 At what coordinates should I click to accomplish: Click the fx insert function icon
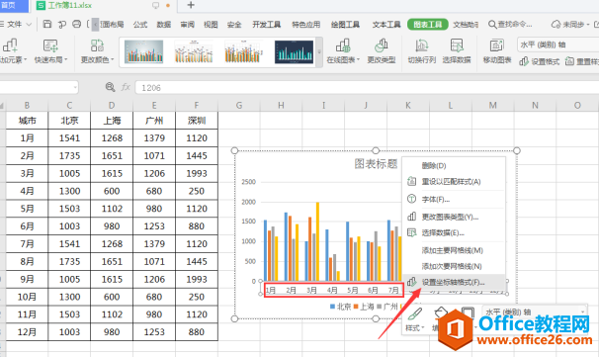pyautogui.click(x=126, y=87)
